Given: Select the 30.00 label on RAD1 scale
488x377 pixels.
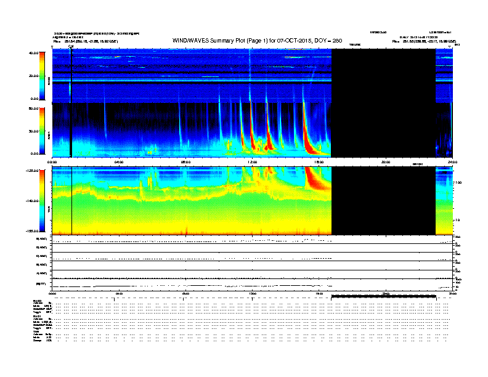Looking at the screenshot, I should 34,131.
